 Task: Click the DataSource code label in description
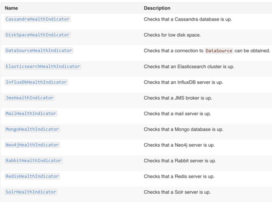click(x=219, y=51)
